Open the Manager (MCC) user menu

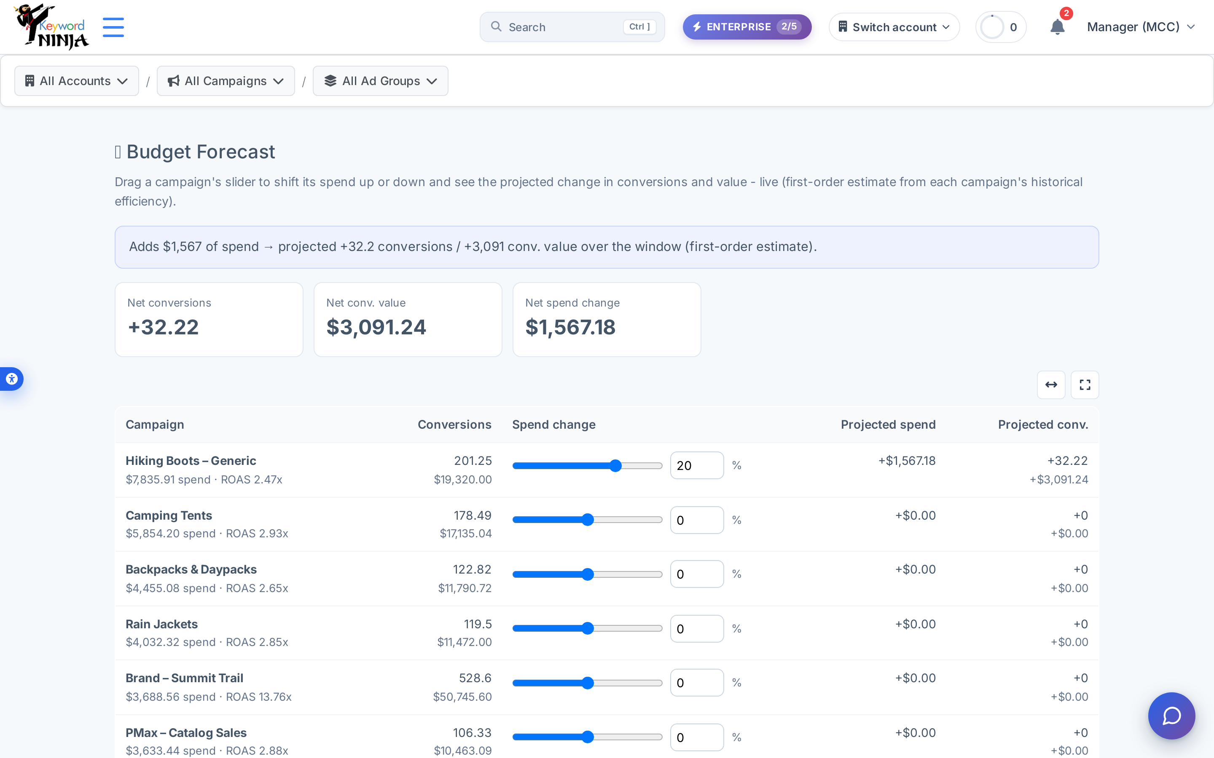(1141, 27)
